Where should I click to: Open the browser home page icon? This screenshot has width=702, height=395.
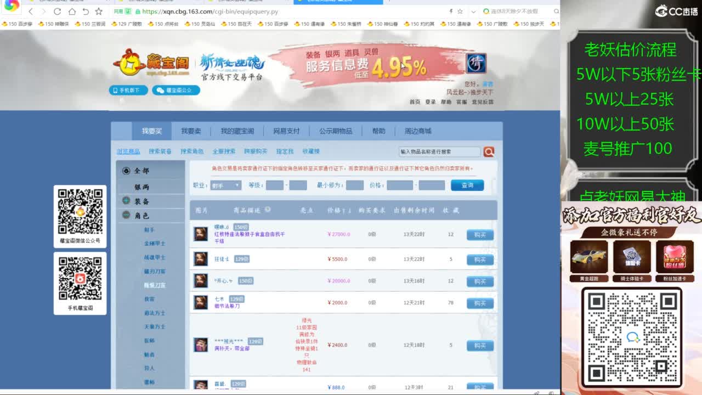pyautogui.click(x=72, y=12)
